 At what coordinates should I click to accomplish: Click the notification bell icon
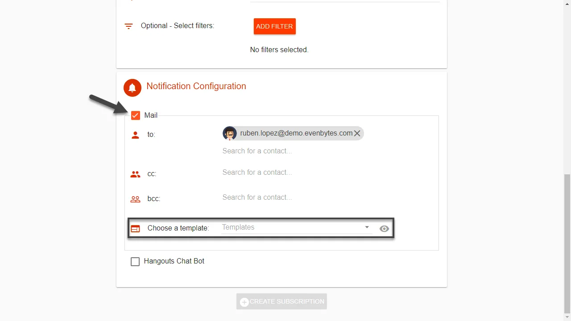tap(132, 88)
